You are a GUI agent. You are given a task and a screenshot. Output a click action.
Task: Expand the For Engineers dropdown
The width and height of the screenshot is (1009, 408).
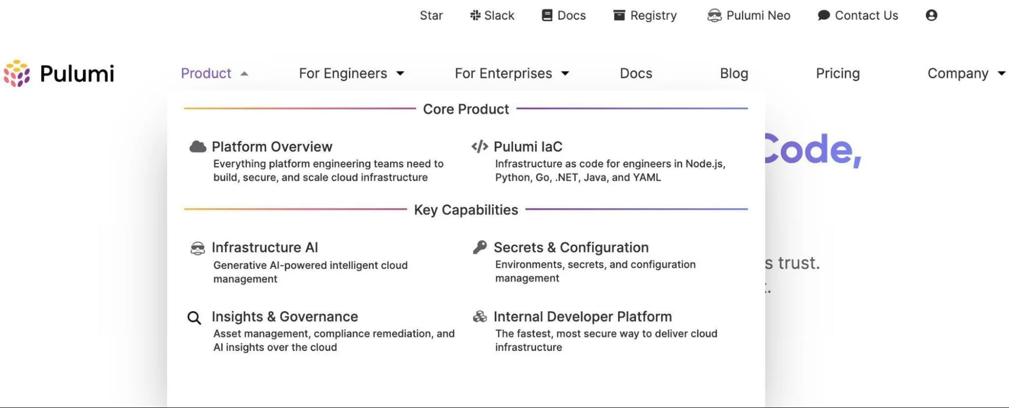[x=352, y=74]
